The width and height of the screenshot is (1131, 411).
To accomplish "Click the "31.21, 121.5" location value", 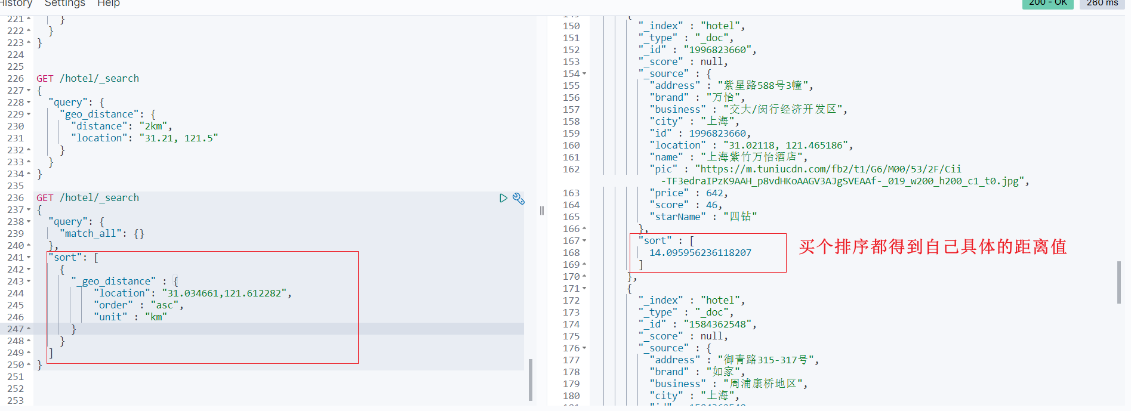I will point(178,138).
